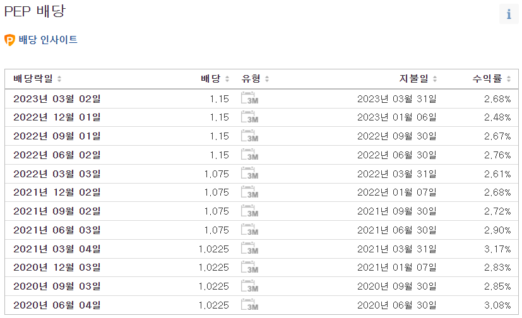This screenshot has height=318, width=522.
Task: Click the 3M icon in 2022년 12월 01일 row
Action: [250, 117]
